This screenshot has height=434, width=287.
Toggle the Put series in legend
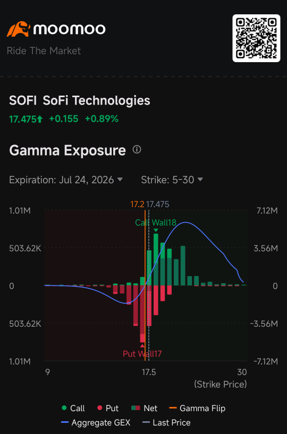108,409
